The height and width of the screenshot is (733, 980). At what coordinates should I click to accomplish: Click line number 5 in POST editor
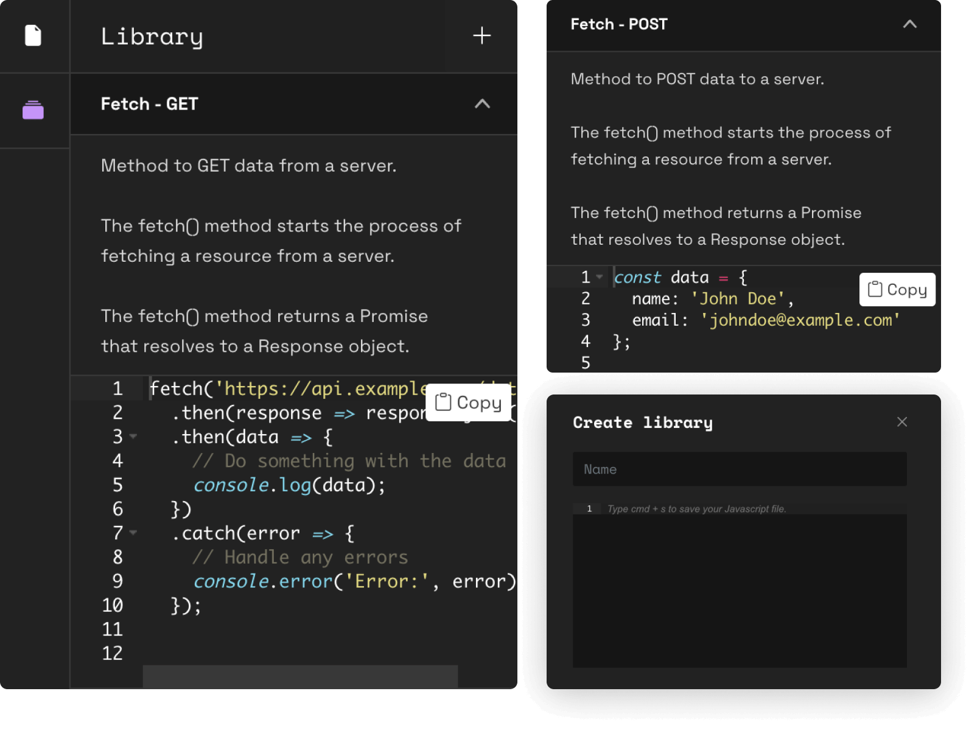click(x=586, y=363)
